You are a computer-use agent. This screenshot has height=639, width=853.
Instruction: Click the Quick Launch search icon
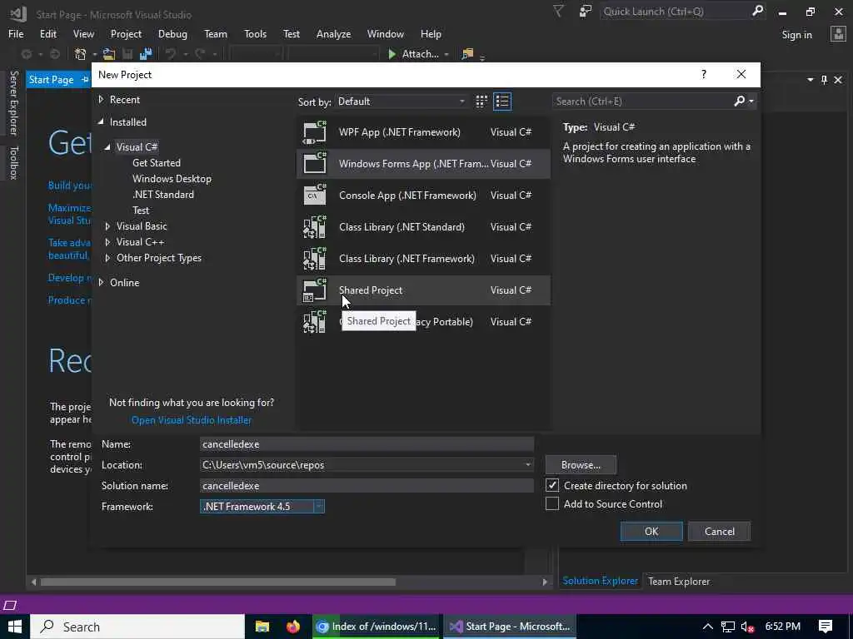(757, 11)
